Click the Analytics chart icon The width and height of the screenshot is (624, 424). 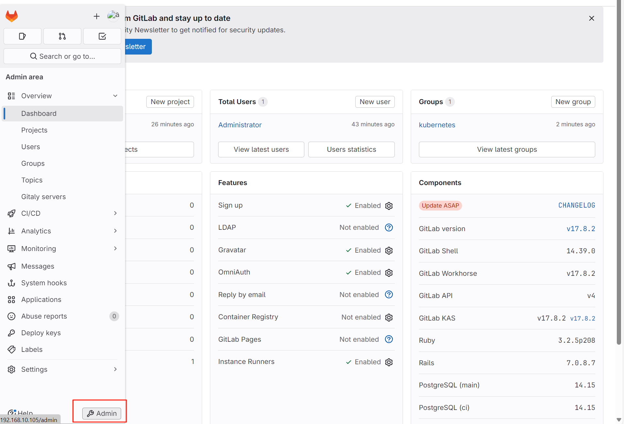(x=11, y=231)
